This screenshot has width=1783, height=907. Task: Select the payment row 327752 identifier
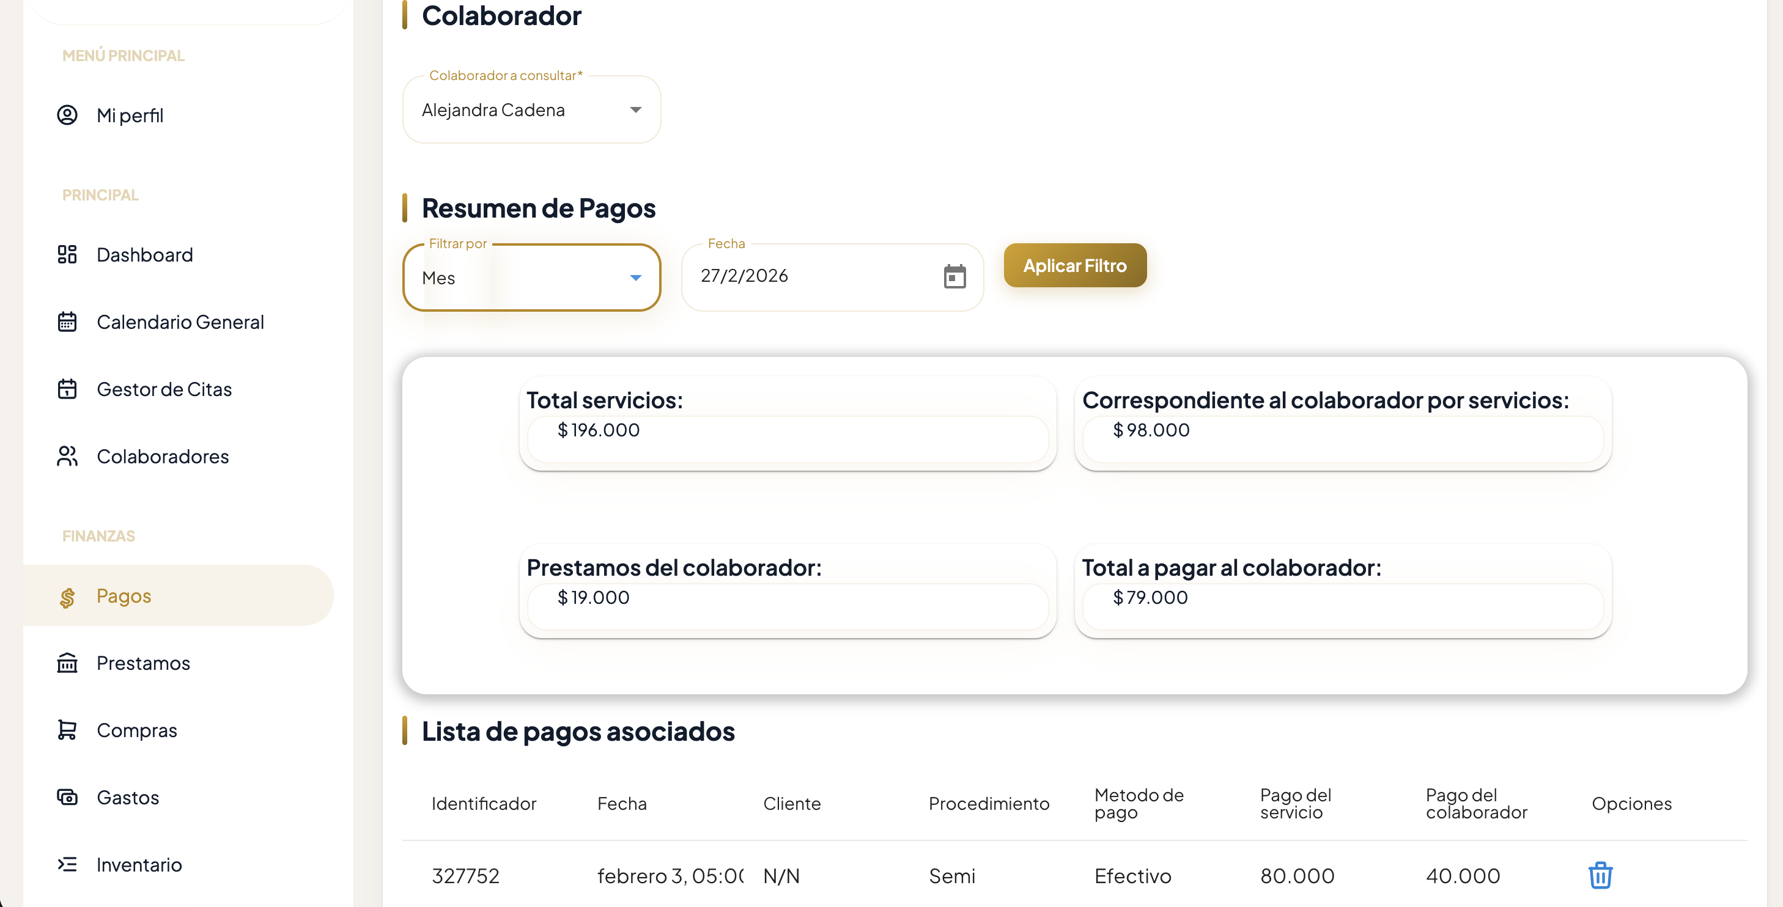tap(465, 876)
